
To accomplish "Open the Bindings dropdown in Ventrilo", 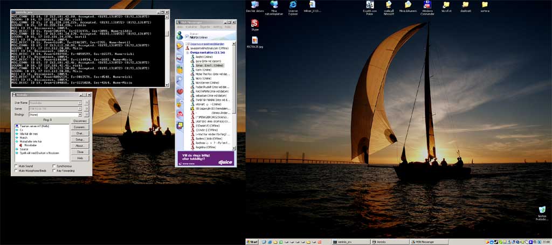I will pyautogui.click(x=80, y=115).
